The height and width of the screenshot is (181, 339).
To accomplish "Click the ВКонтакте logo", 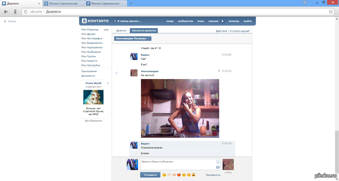I will 95,21.
